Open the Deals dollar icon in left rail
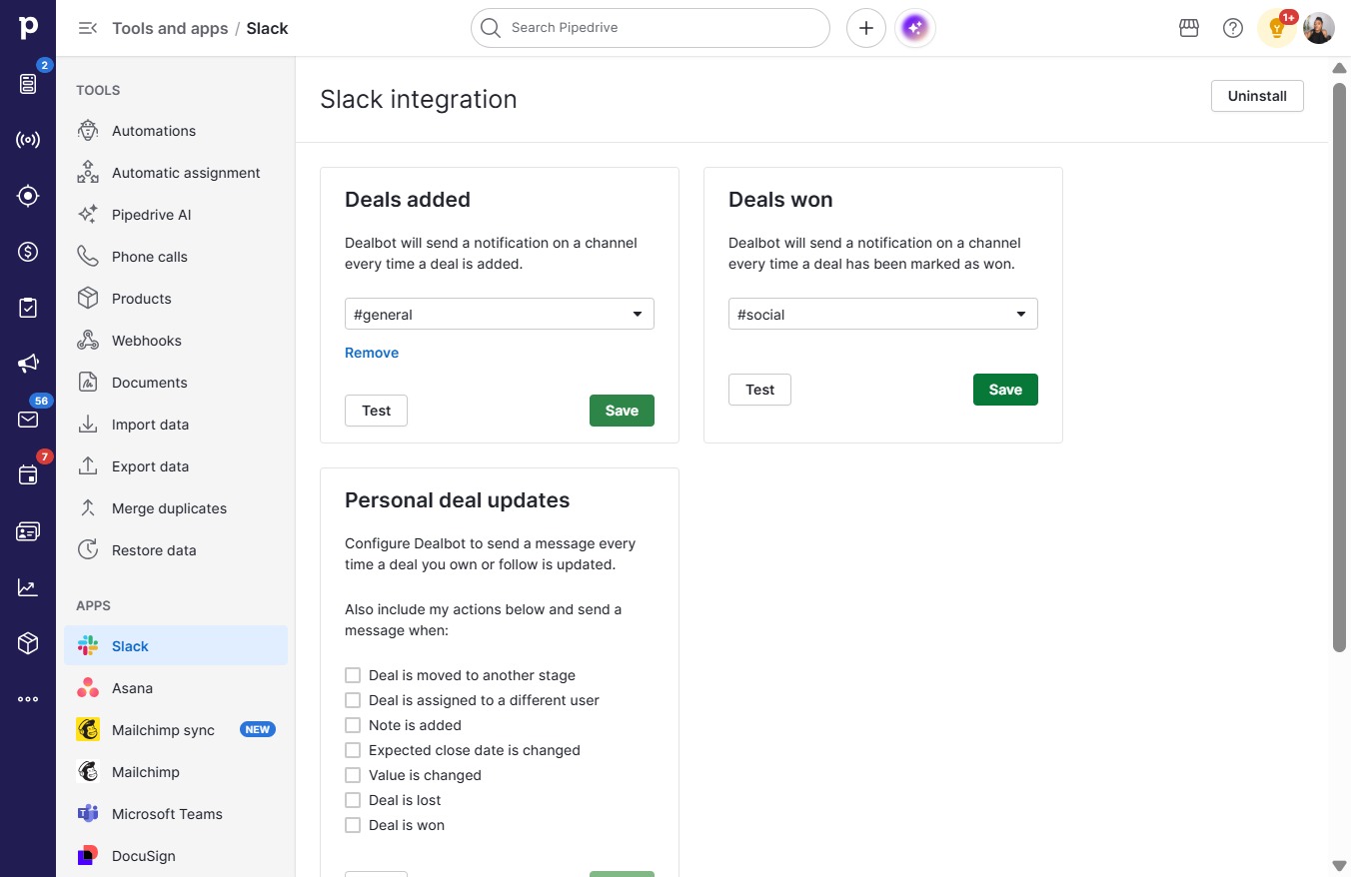This screenshot has width=1351, height=877. coord(28,252)
